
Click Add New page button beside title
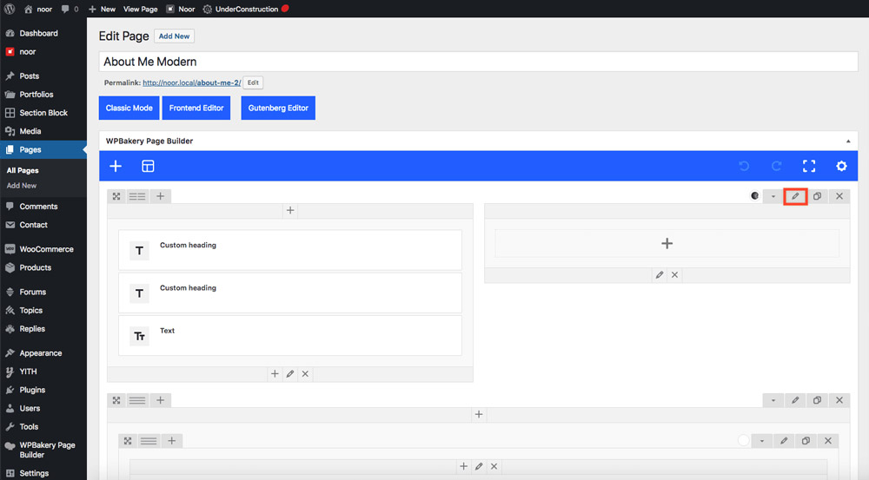[174, 36]
